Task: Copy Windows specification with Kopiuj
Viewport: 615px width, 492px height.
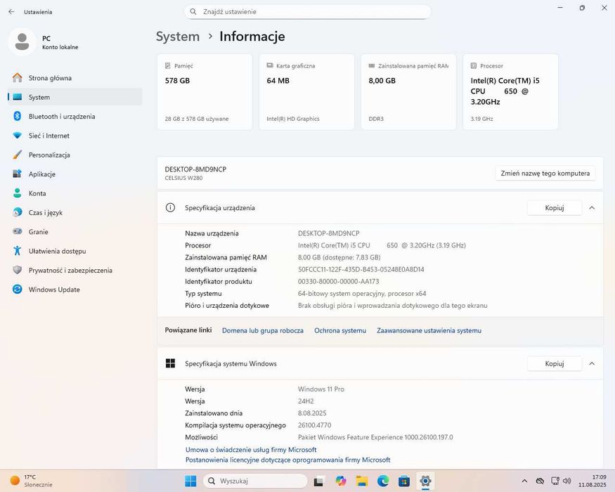Action: (555, 363)
